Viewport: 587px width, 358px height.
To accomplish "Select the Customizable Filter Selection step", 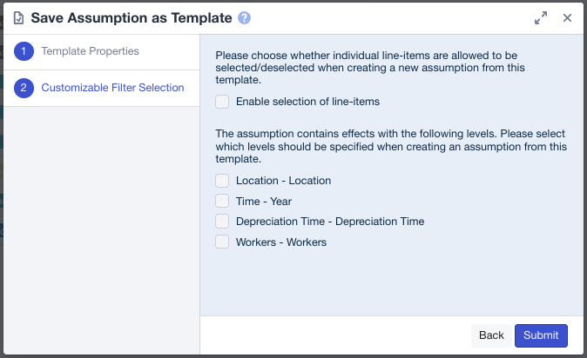I will [x=112, y=88].
